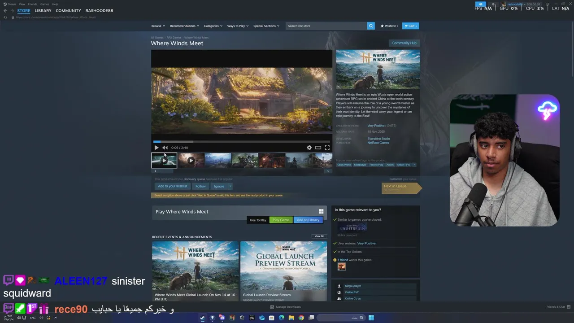Open the View menu
Screen dimensions: 574x323
click(22, 4)
